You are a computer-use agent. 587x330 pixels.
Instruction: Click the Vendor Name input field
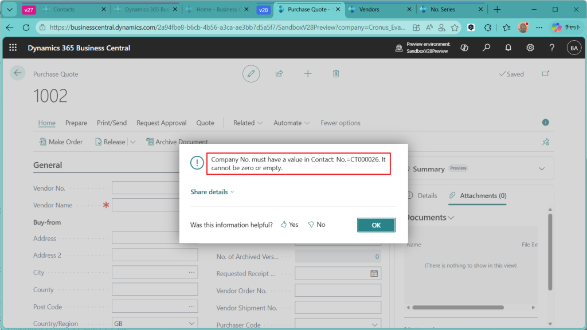(x=146, y=205)
